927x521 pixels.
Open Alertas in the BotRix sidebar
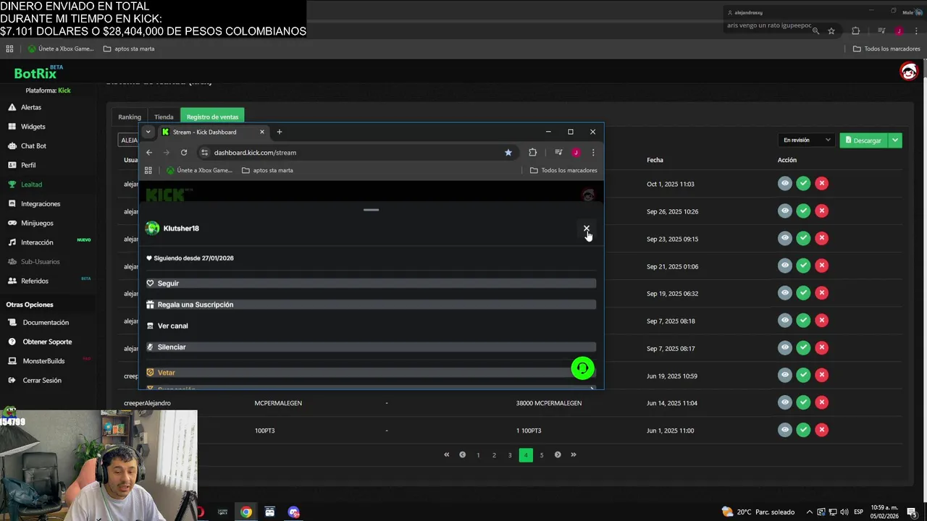coord(30,107)
